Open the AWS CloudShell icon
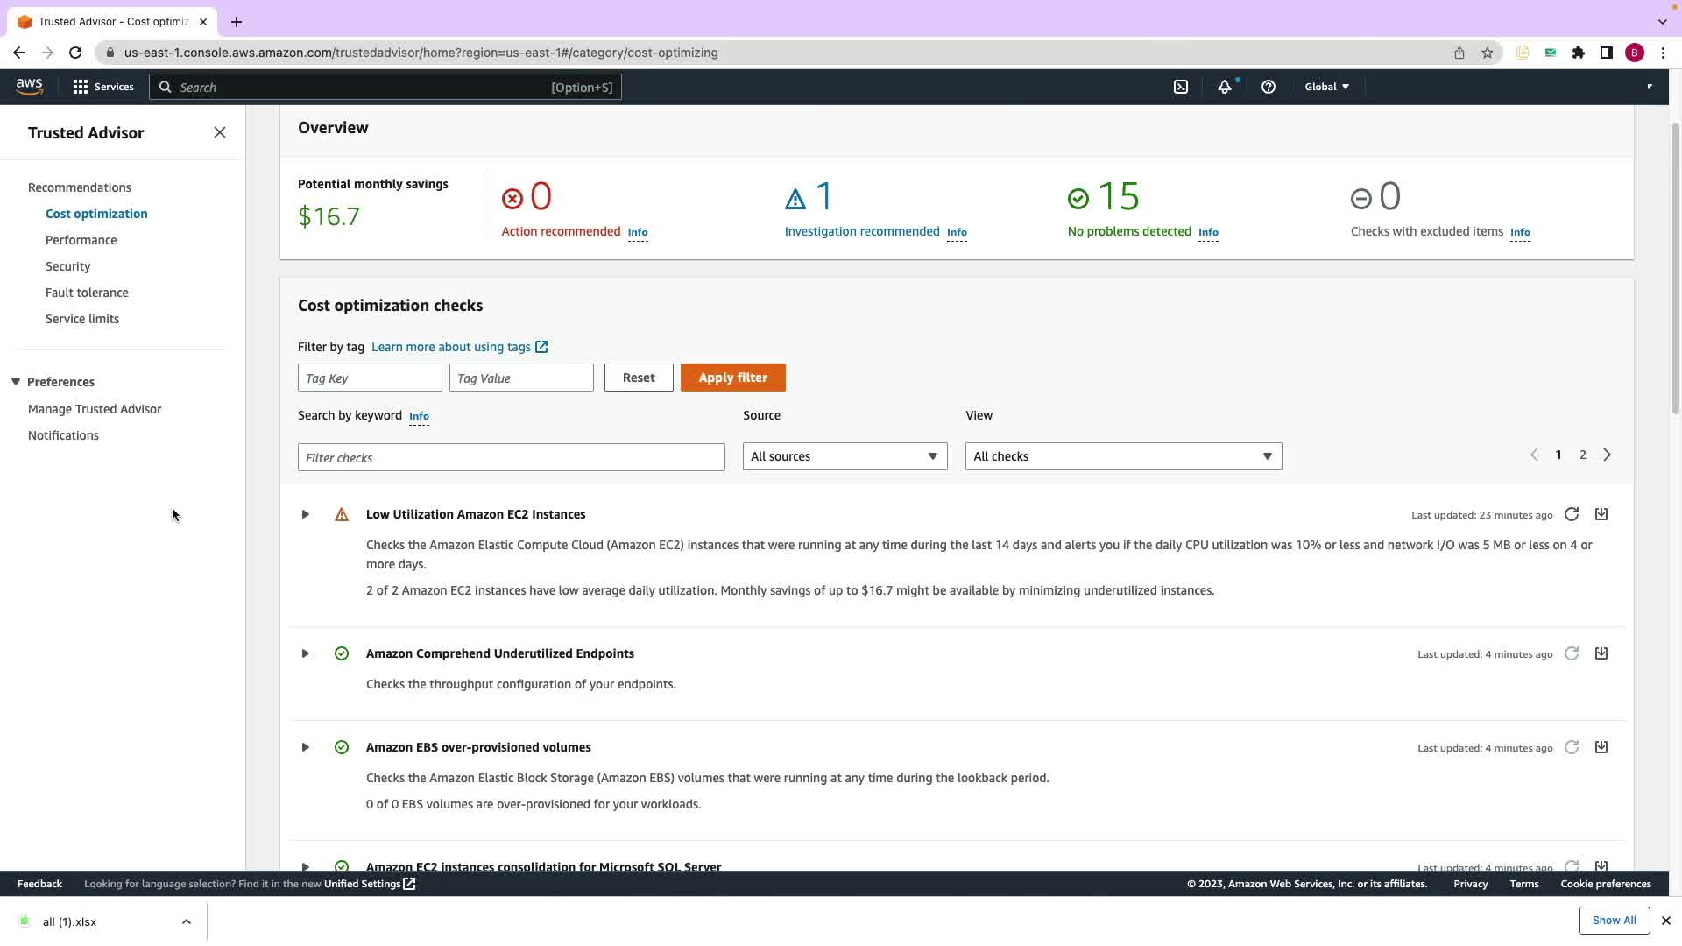The image size is (1682, 946). coord(1181,87)
